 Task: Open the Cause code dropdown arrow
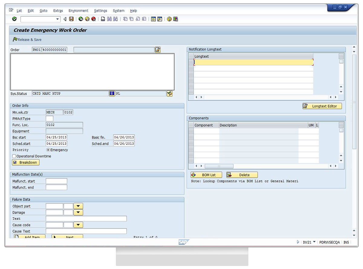[78, 225]
